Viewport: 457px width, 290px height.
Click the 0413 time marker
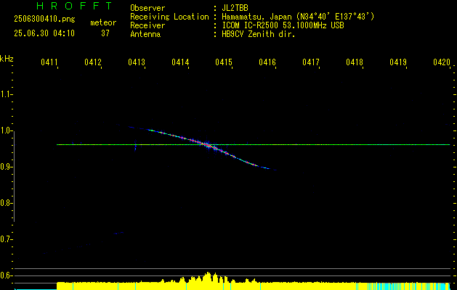[x=136, y=62]
